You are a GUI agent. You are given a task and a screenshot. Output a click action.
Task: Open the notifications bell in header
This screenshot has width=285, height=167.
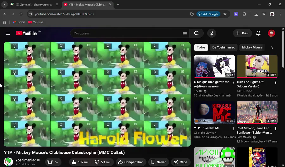258,33
